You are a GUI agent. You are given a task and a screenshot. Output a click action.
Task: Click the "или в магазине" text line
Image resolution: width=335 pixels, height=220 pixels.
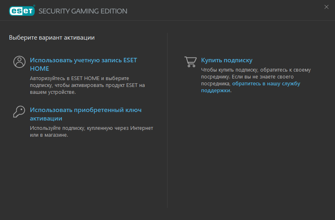coord(49,135)
